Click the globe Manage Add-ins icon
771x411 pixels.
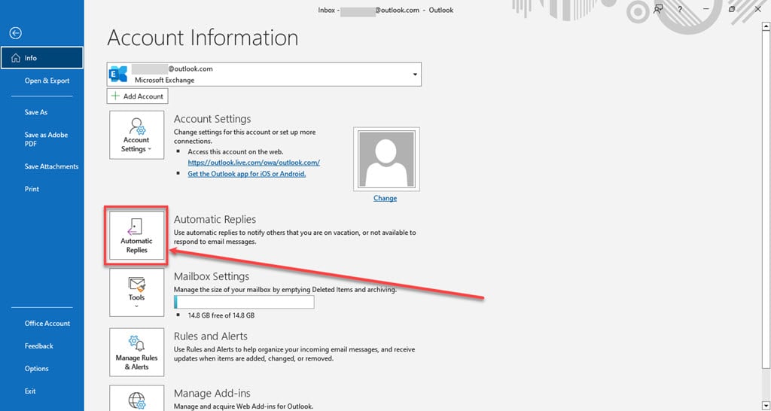tap(137, 400)
